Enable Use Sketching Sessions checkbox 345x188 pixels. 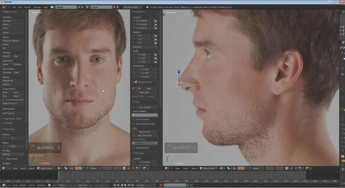click(4, 99)
